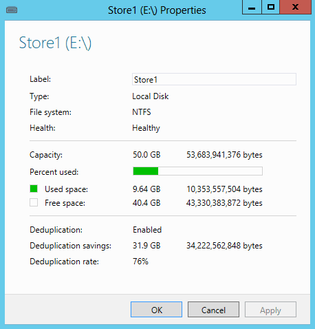
Task: Minimize the Properties window
Action: click(252, 8)
